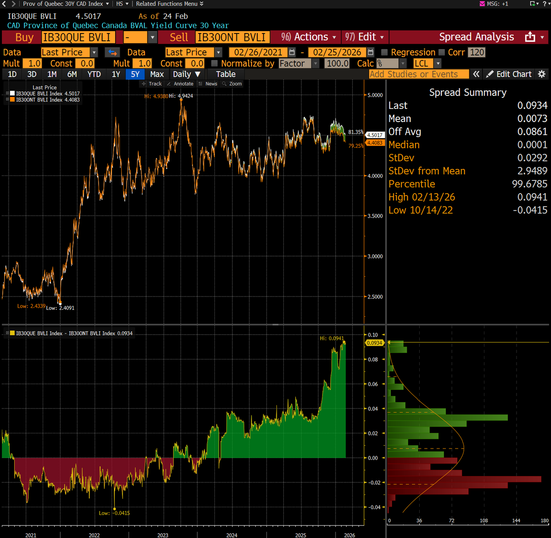Viewport: 551px width, 538px height.
Task: Open the MSG envelope icon
Action: 482,4
